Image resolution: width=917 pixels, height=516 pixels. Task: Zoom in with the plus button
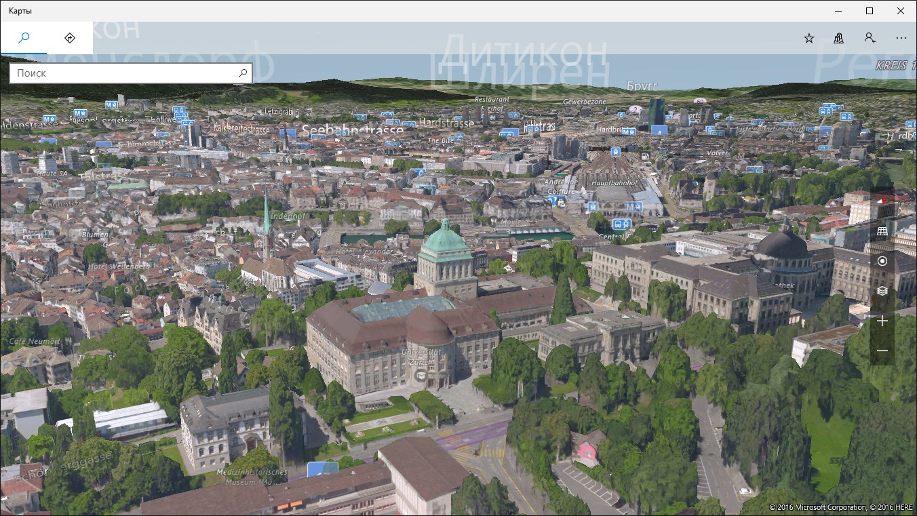(x=882, y=321)
